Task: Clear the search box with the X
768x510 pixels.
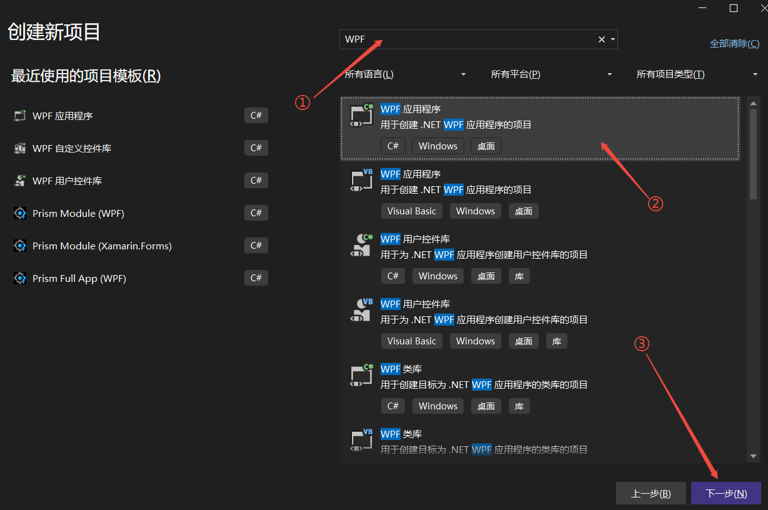Action: 602,39
